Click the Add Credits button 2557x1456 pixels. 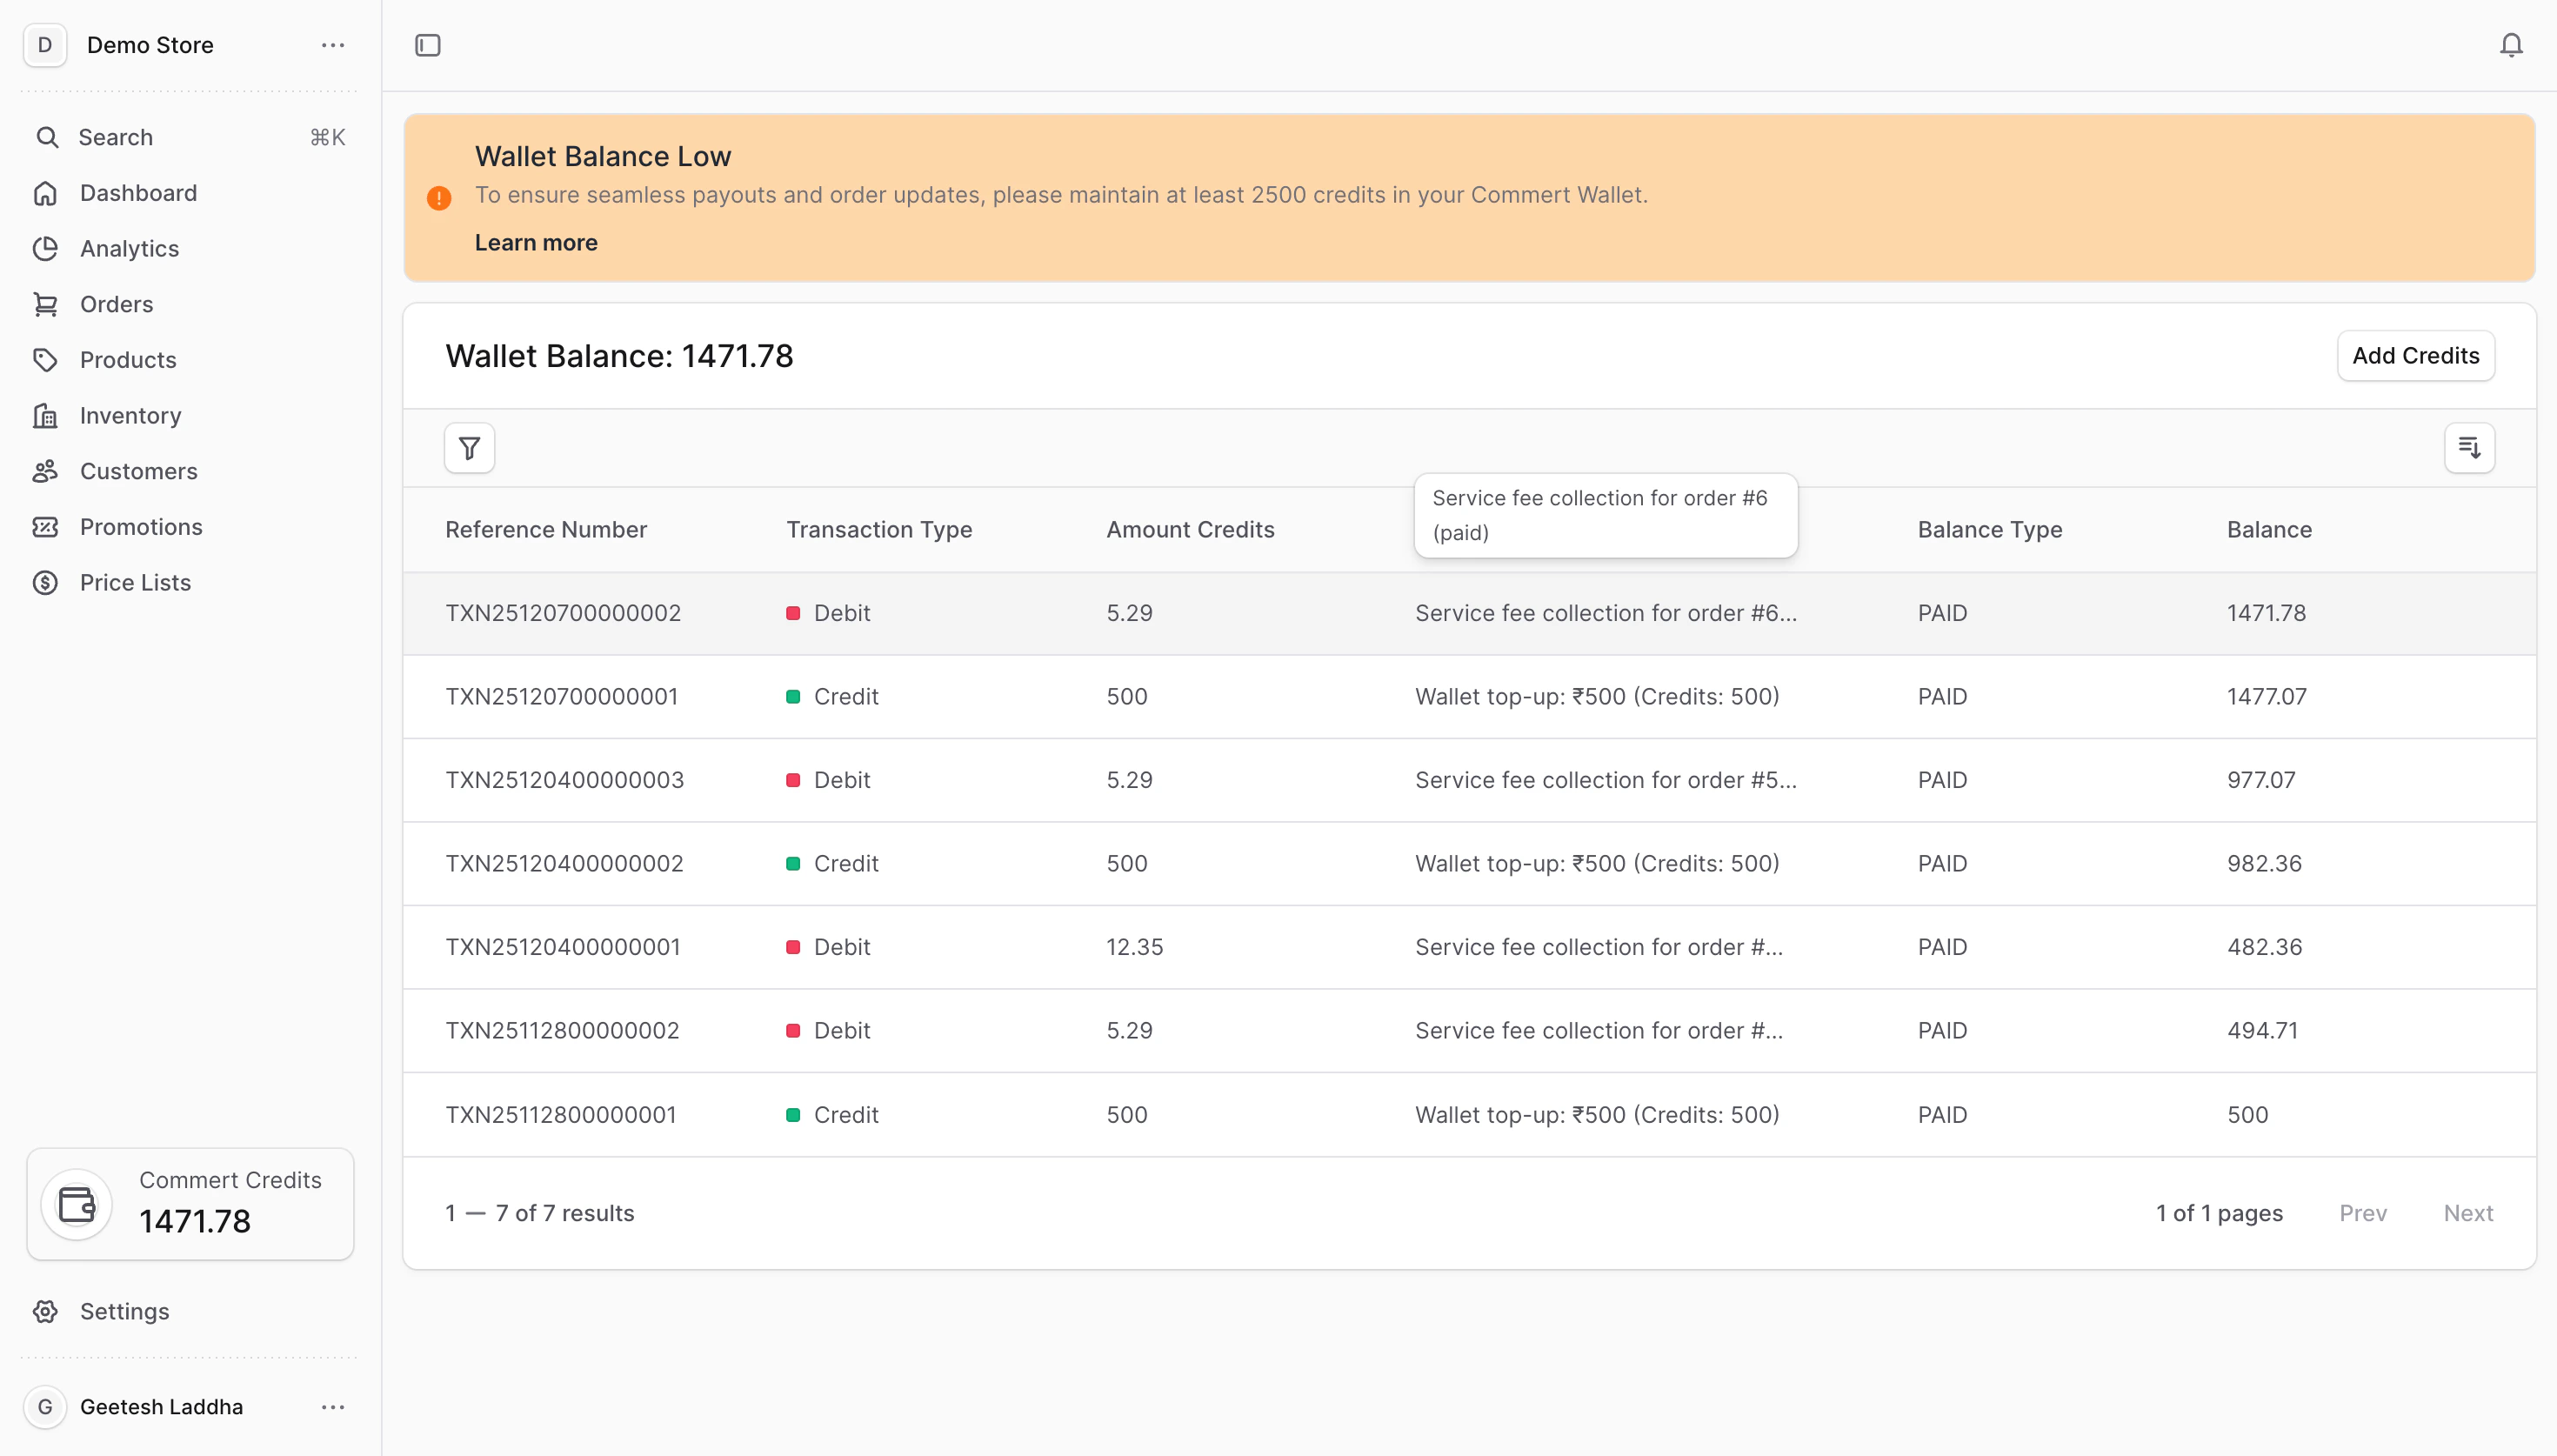coord(2415,356)
